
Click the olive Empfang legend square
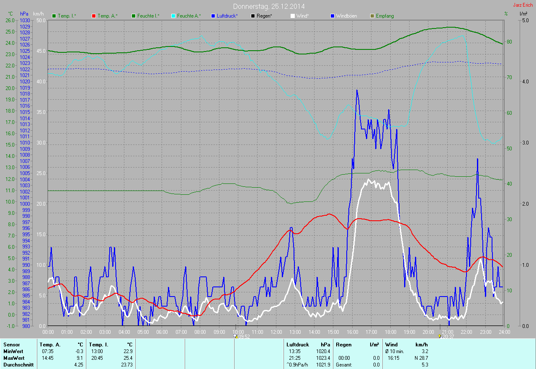click(x=372, y=16)
